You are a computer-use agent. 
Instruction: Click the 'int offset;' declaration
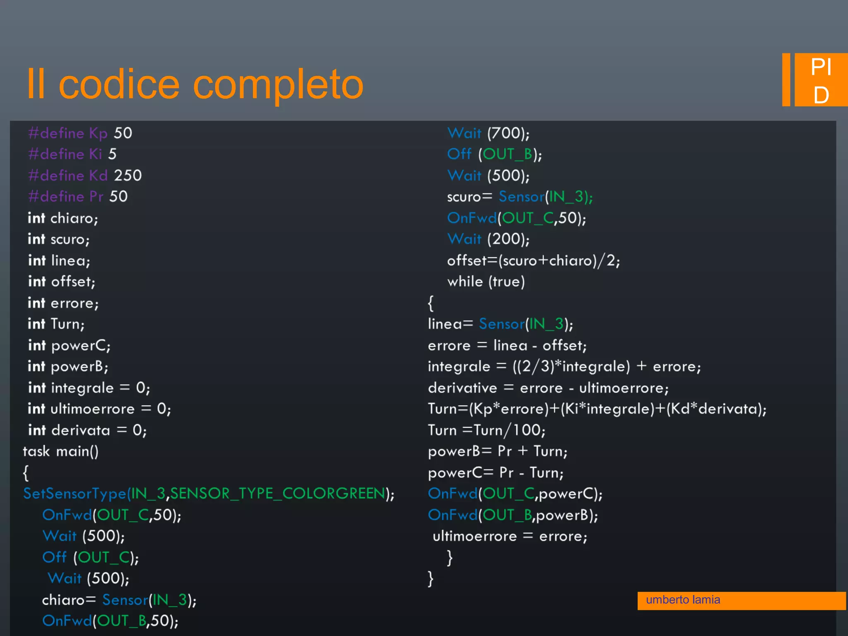(62, 282)
